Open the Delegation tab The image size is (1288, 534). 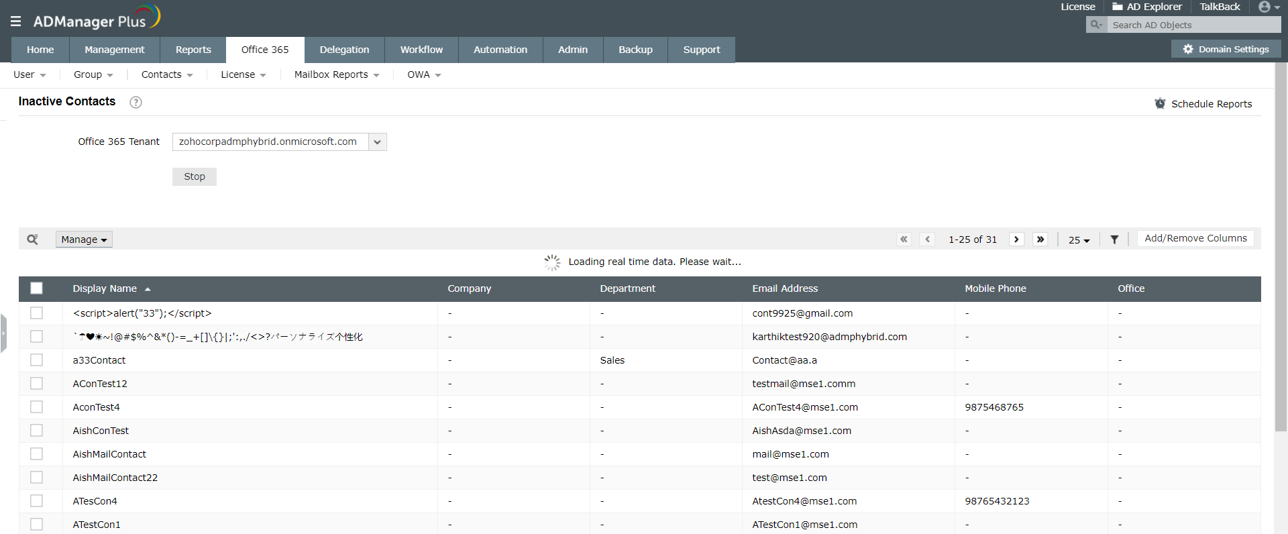[344, 50]
